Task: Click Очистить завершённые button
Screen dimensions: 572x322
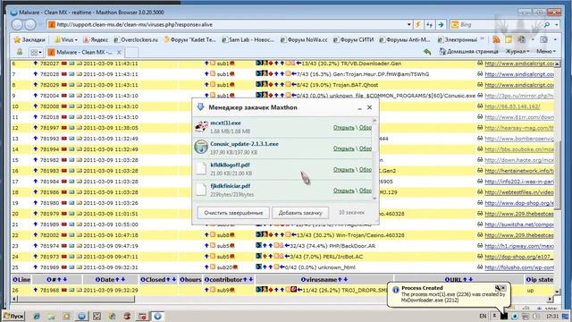Action: point(233,213)
